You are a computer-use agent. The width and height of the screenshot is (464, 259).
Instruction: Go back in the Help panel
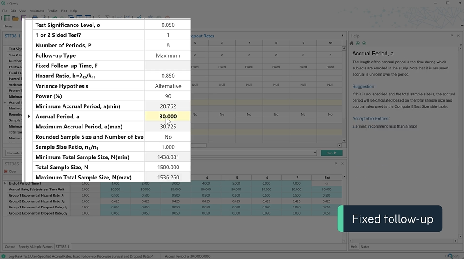358,43
